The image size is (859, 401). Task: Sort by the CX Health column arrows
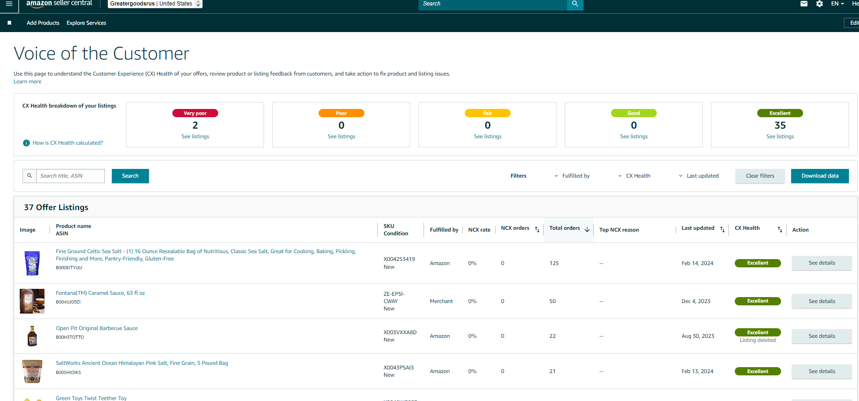pos(780,229)
